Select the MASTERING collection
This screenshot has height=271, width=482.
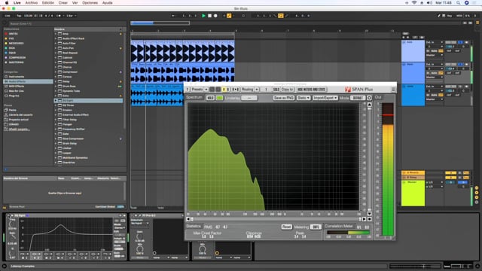coord(17,62)
